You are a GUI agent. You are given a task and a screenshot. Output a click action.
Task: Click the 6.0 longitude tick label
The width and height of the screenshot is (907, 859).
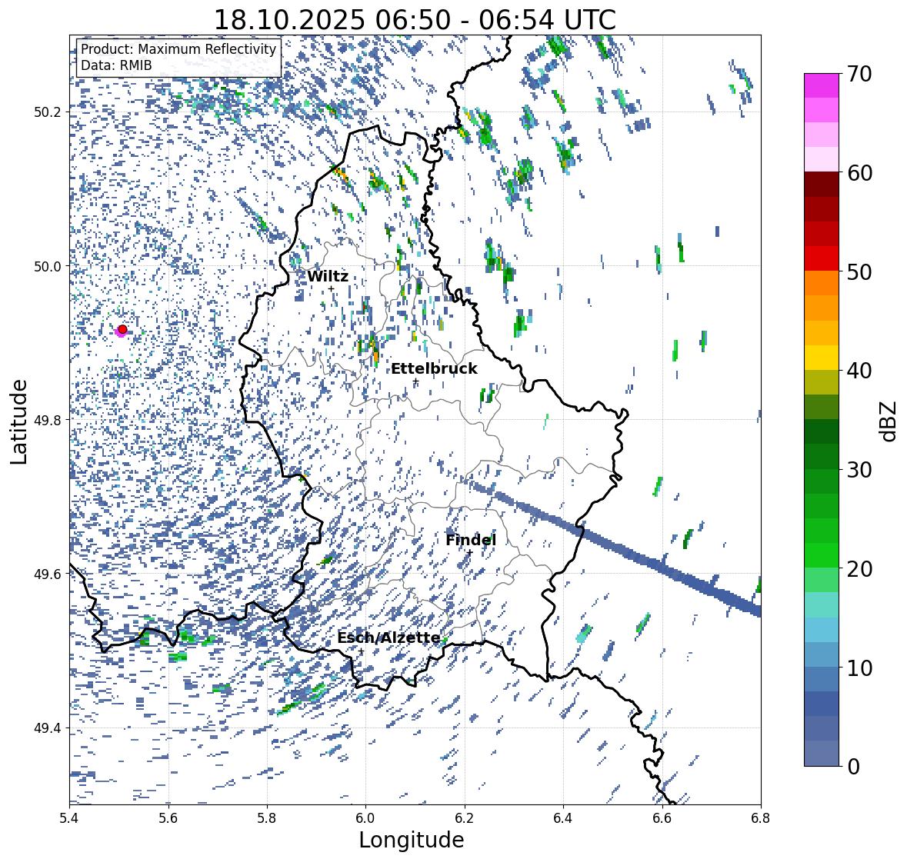click(365, 818)
